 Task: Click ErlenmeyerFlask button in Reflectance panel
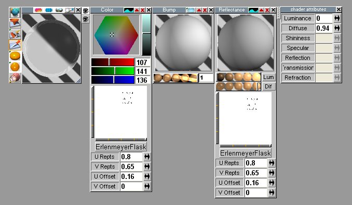(x=246, y=153)
